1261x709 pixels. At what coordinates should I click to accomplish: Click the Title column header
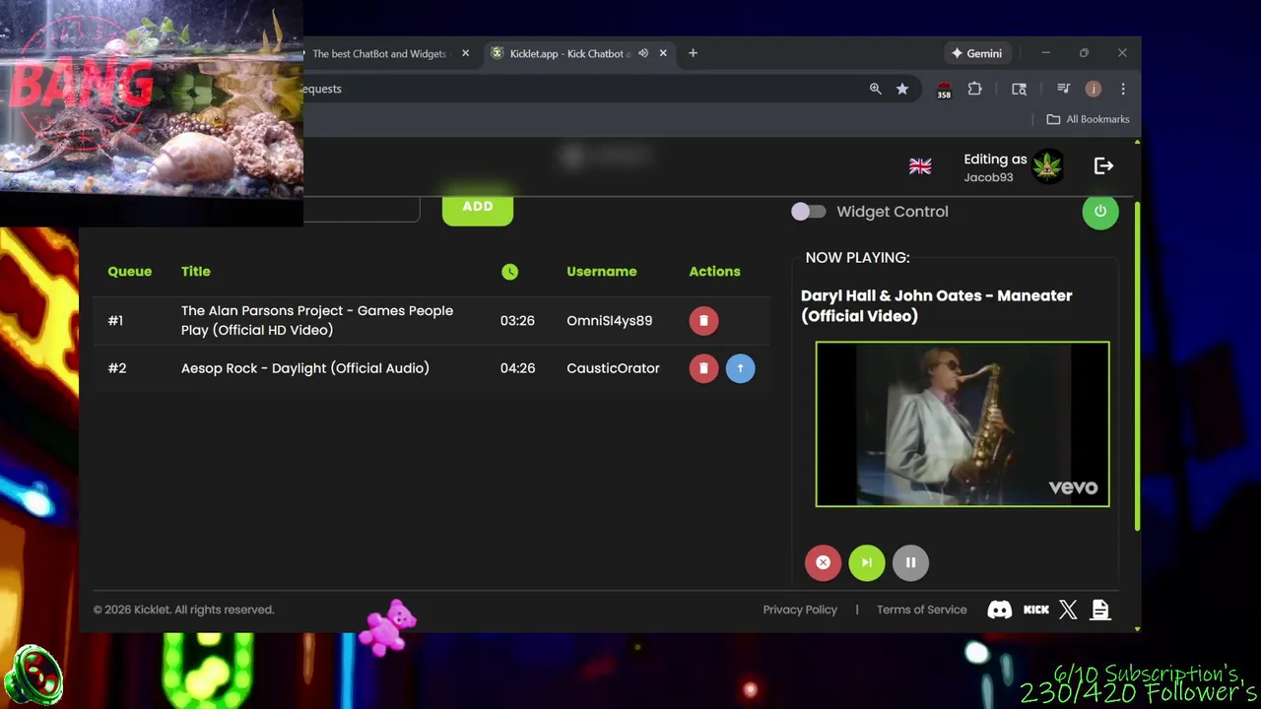[x=196, y=272]
